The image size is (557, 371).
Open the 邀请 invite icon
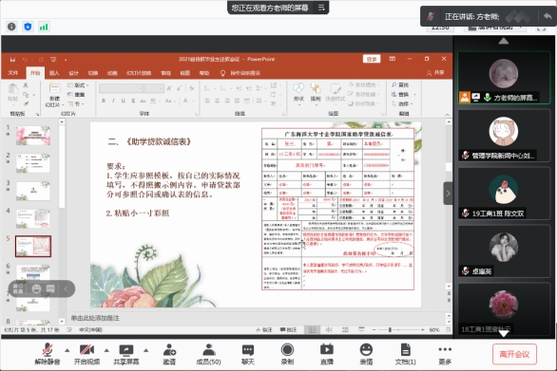click(169, 354)
